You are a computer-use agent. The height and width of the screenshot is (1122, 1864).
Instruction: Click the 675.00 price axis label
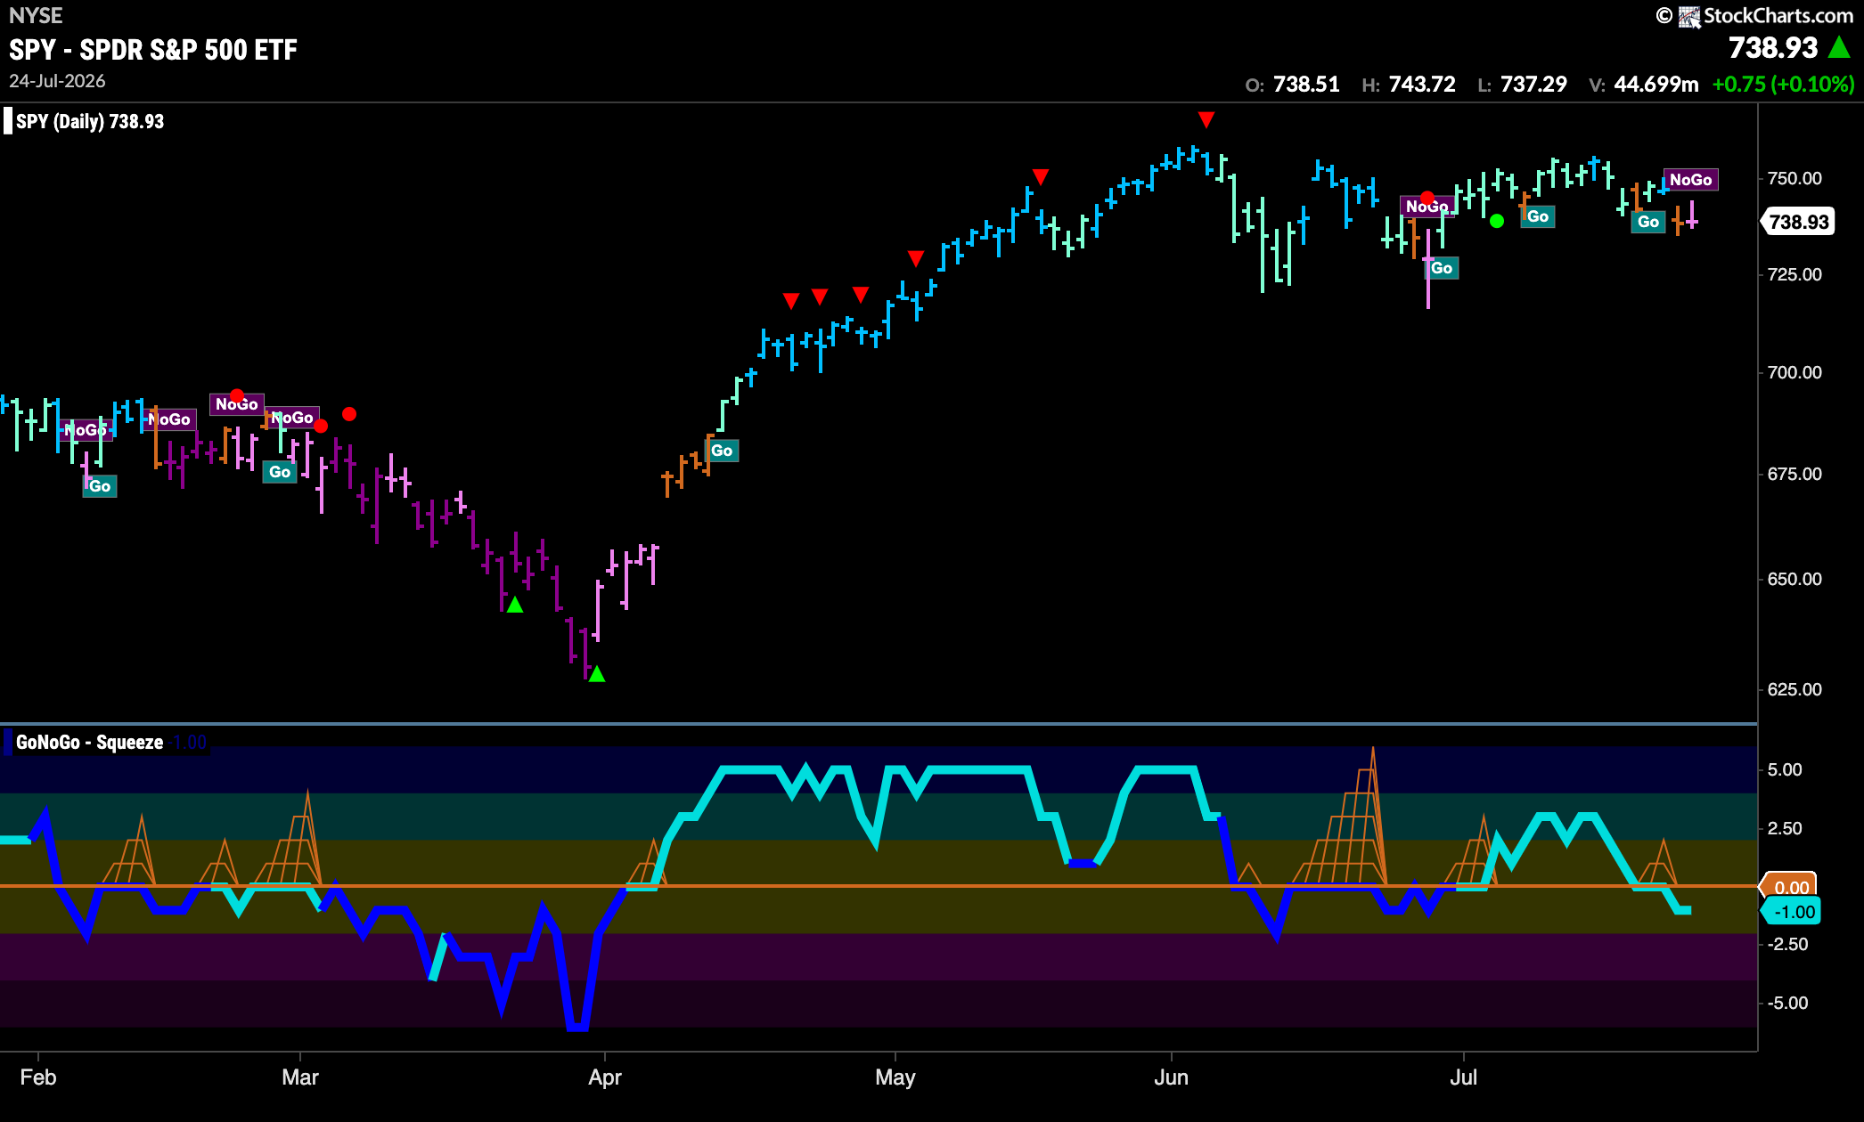point(1795,474)
